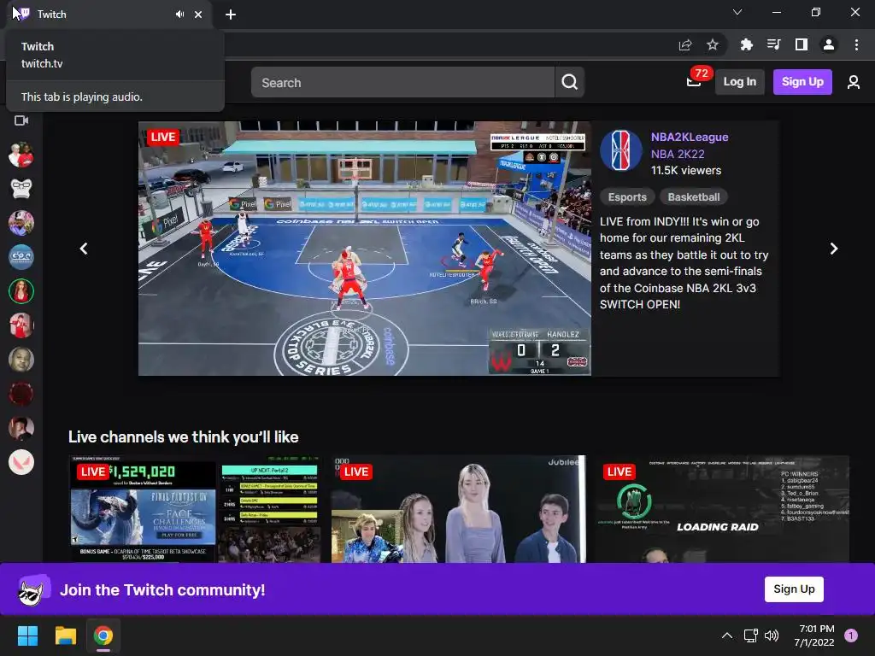Open a new browser tab

231,15
